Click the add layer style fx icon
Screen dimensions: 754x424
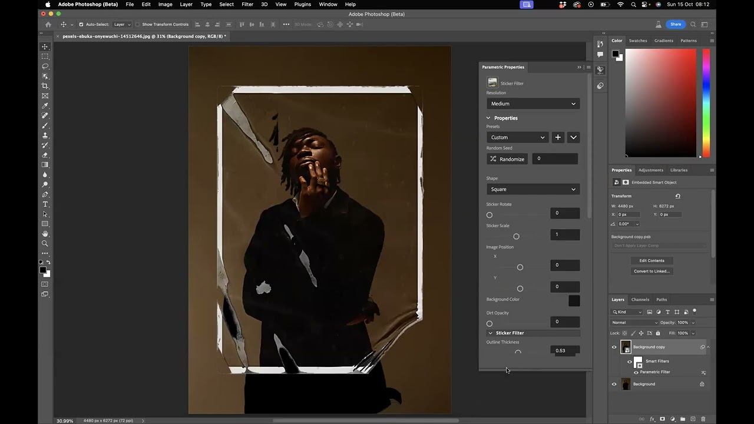[x=652, y=419]
